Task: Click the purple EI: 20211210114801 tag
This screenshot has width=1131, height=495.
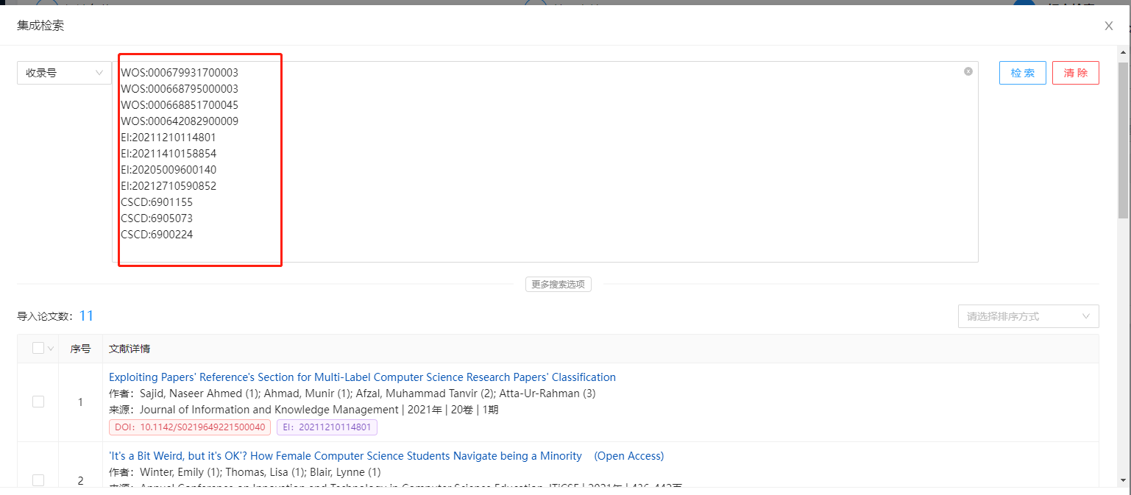Action: click(327, 427)
